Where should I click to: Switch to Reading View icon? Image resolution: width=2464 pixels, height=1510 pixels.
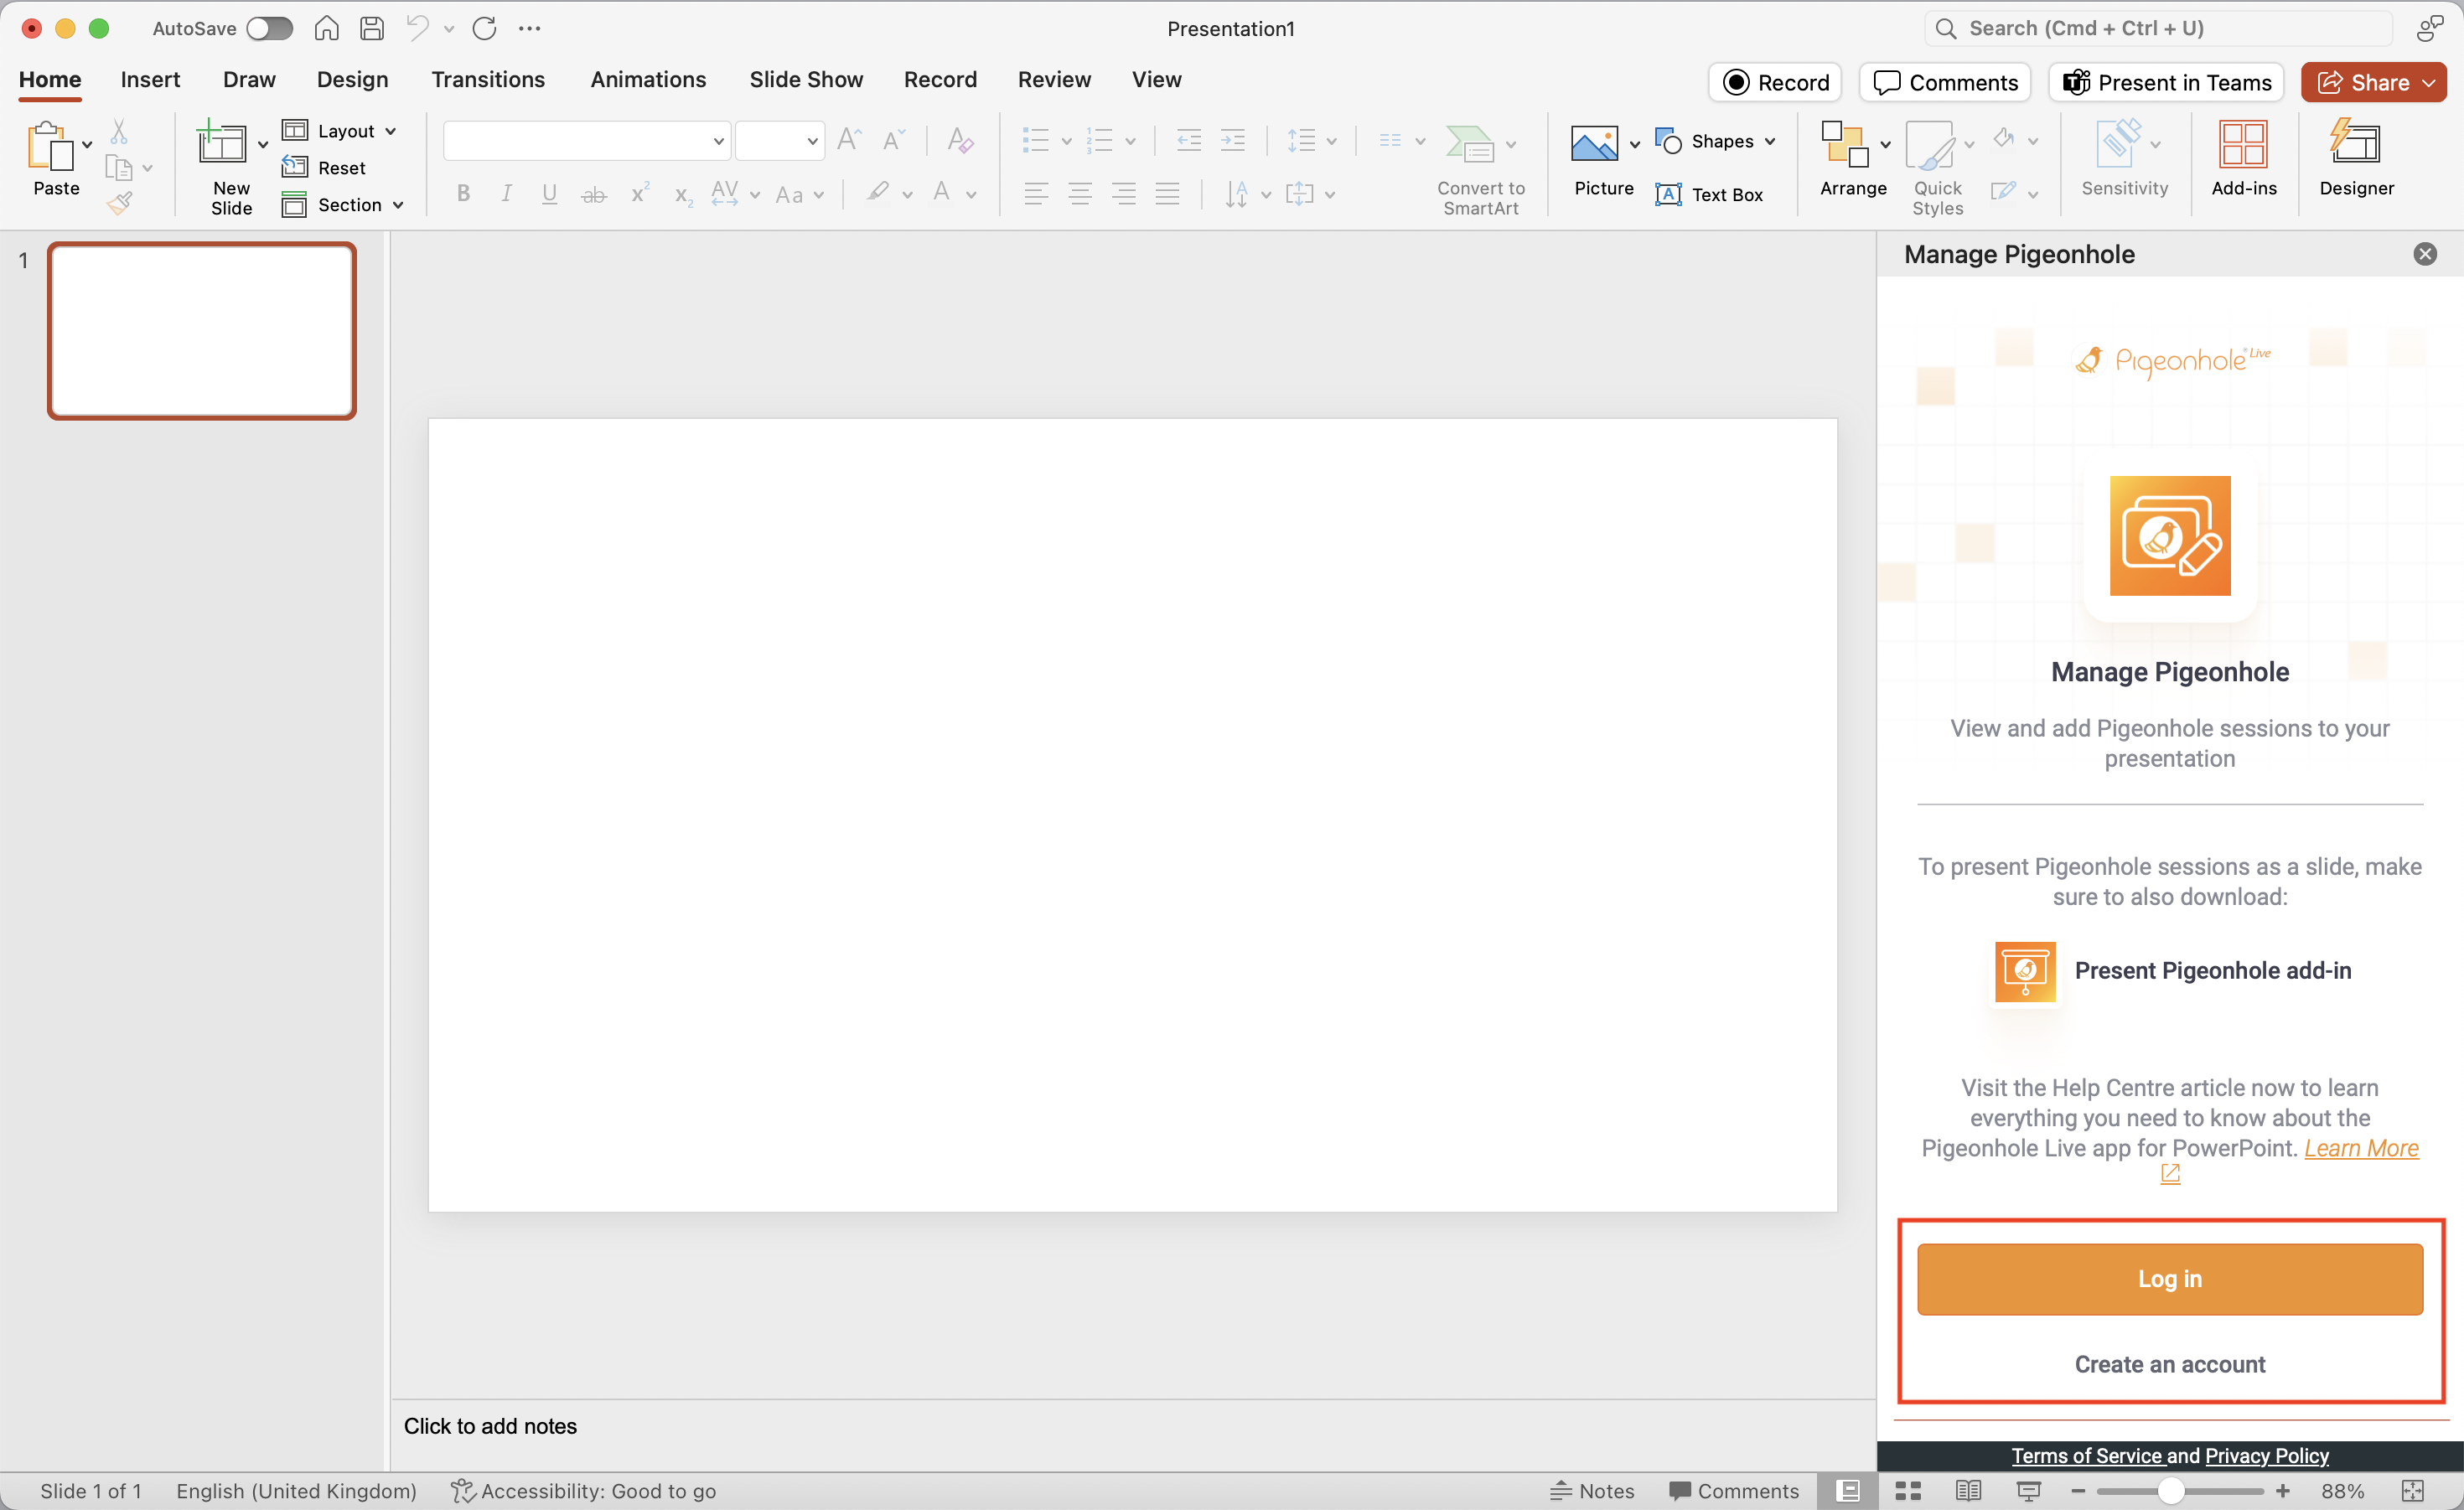coord(1968,1491)
